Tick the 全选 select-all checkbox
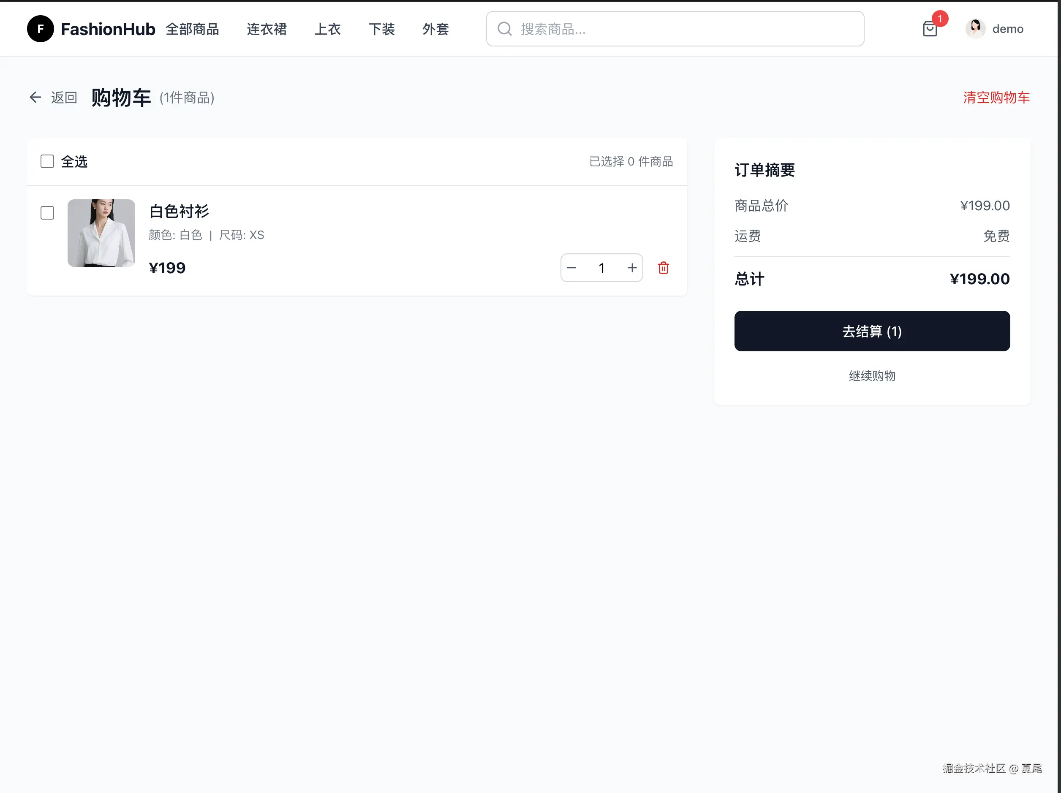Viewport: 1061px width, 793px height. (x=47, y=162)
